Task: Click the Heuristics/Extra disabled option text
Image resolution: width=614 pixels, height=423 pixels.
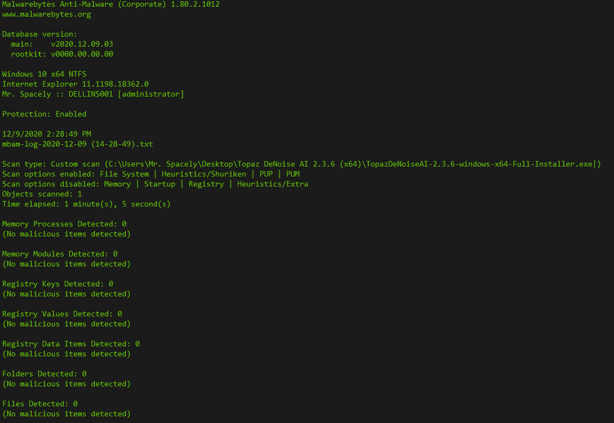Action: (x=272, y=184)
